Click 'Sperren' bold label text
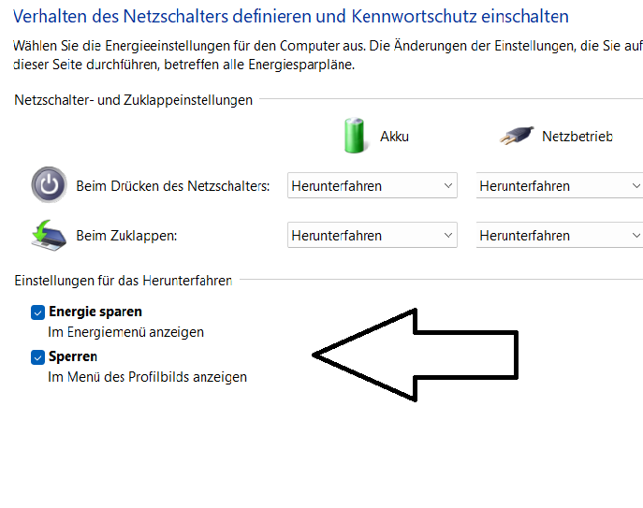This screenshot has width=643, height=508. coord(73,356)
